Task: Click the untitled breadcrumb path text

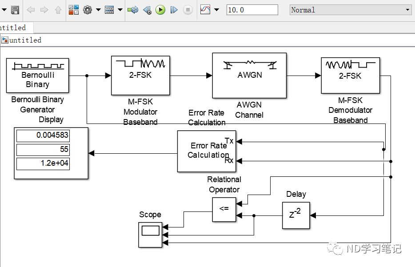Action: click(25, 40)
